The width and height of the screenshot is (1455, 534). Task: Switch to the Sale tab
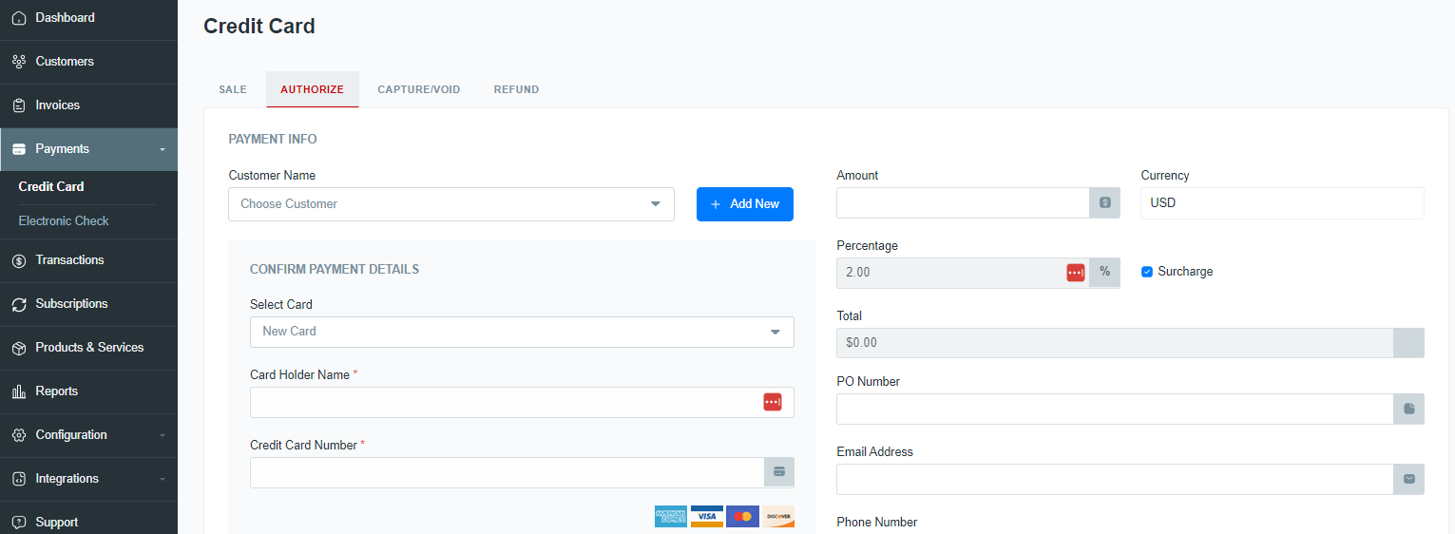[x=233, y=89]
